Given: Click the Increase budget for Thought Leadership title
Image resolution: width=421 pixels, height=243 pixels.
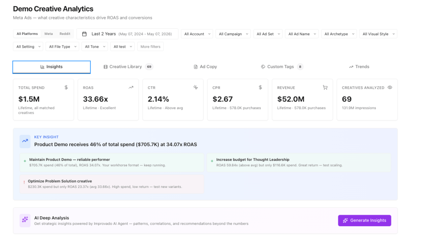Looking at the screenshot, I should click(253, 160).
